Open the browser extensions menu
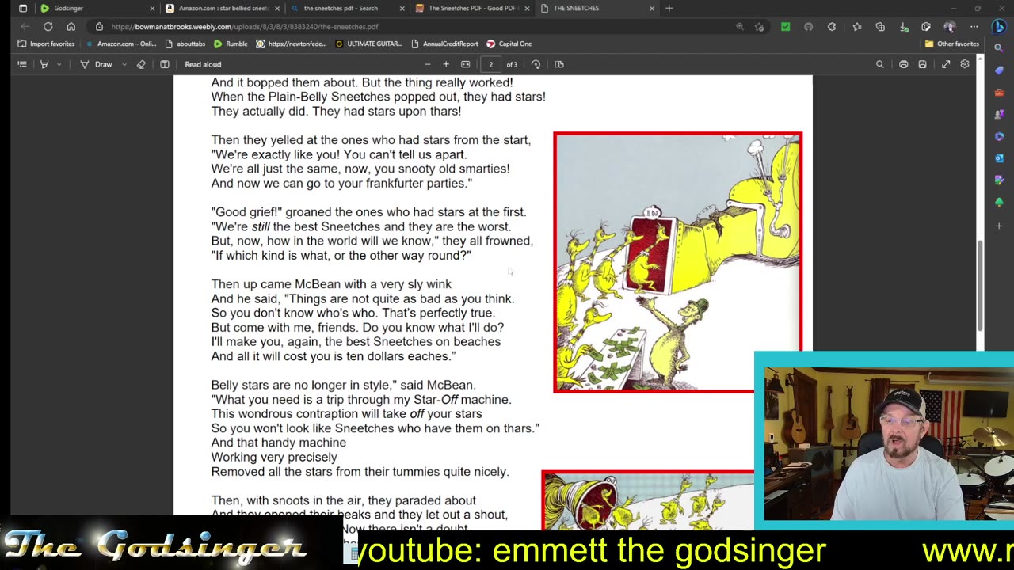 [x=832, y=27]
